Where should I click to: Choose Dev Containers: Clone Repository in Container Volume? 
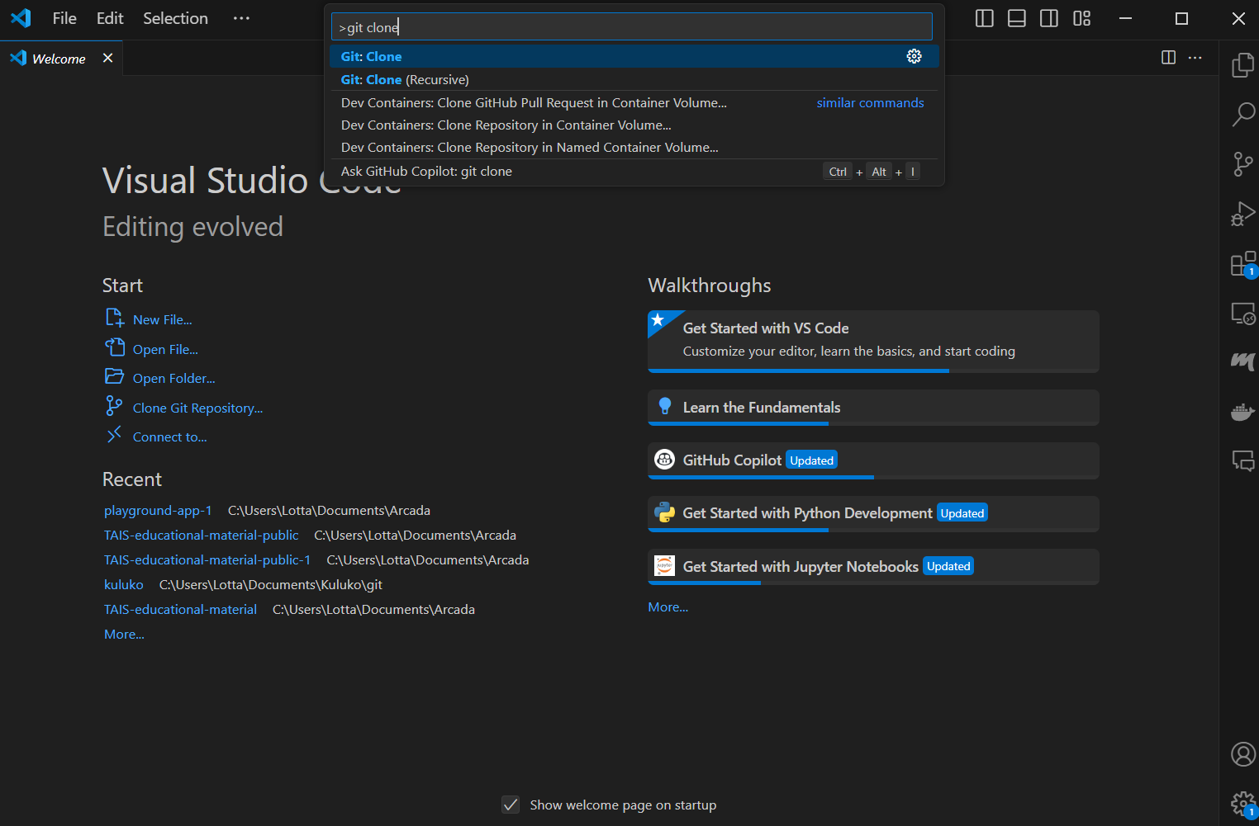coord(634,125)
